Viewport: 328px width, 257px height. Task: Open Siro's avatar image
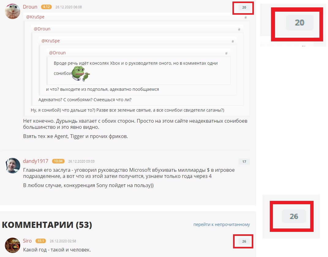click(x=12, y=245)
